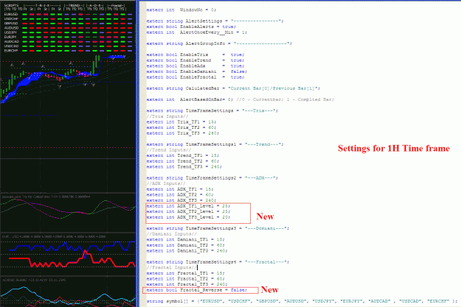
Task: Click the 'CalulatedBar' string declaration line
Action: 233,88
